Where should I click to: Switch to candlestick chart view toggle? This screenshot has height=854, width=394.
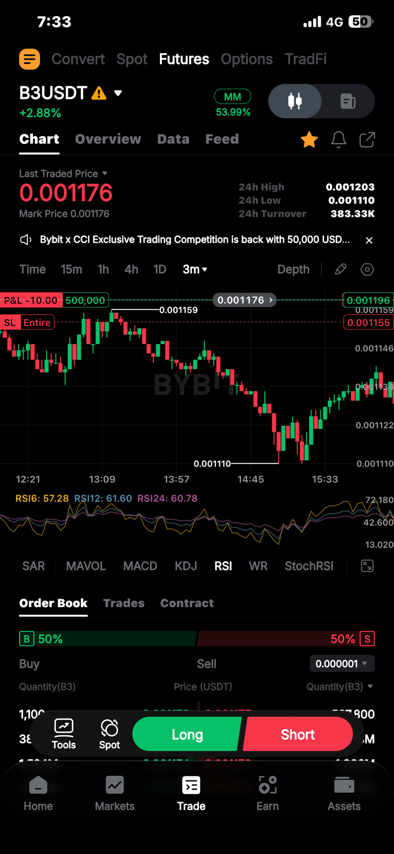(x=295, y=101)
